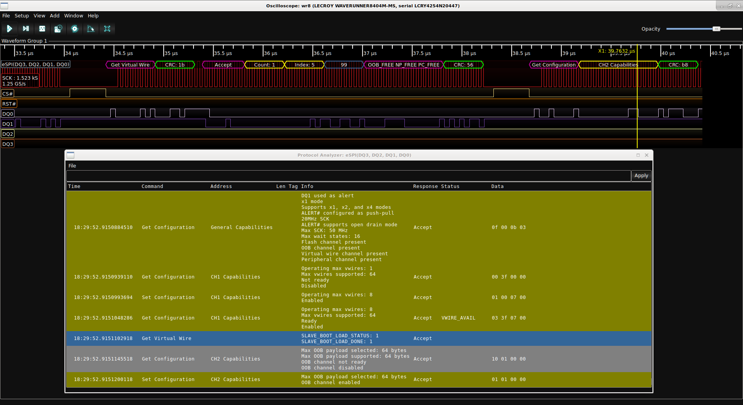Open the File menu in main menubar

[x=6, y=16]
